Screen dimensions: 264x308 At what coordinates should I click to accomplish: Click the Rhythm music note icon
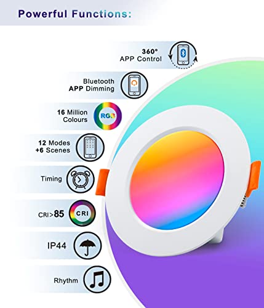(97, 279)
